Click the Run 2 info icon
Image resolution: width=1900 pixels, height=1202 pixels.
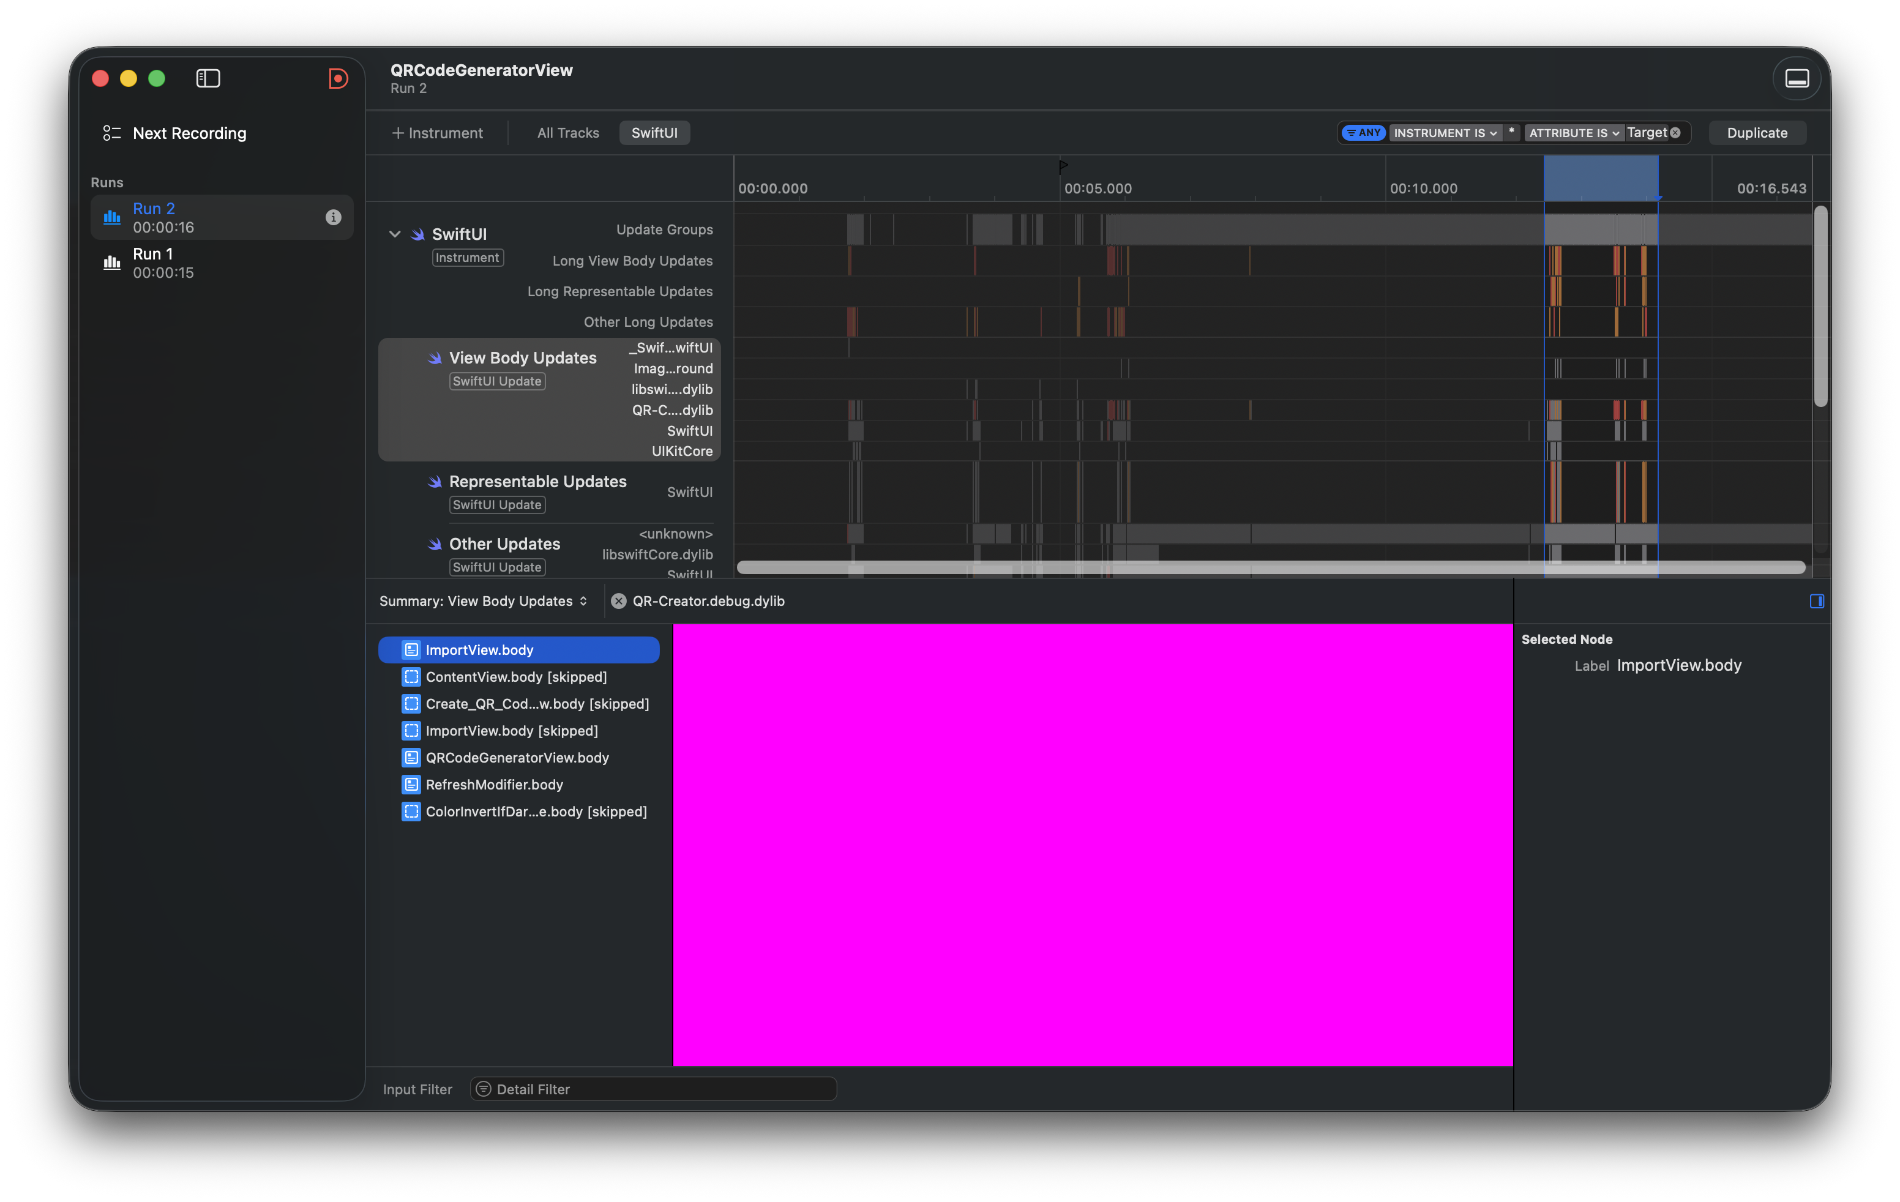click(333, 217)
